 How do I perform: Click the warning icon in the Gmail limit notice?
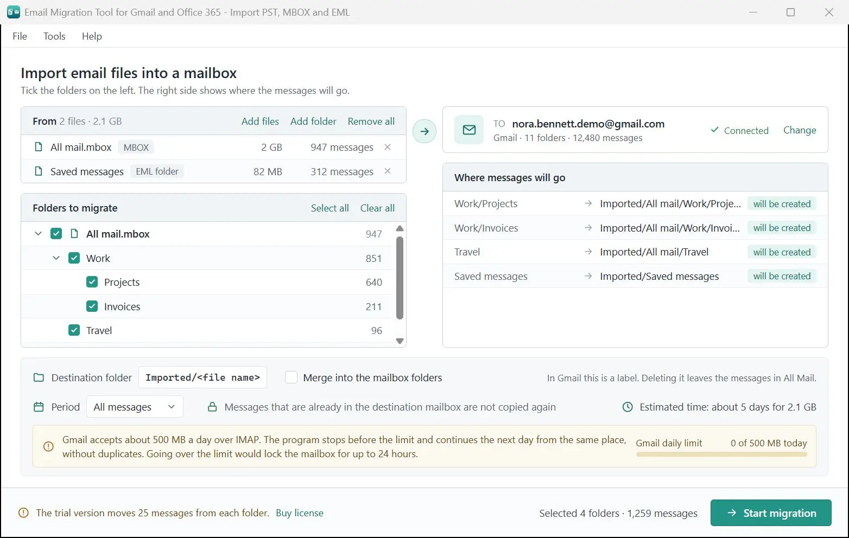pos(48,446)
